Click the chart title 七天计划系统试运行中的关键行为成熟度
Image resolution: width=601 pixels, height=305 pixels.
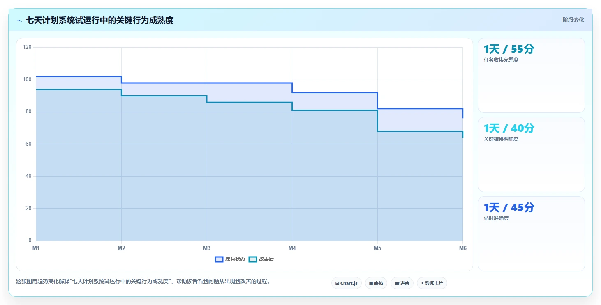click(99, 20)
